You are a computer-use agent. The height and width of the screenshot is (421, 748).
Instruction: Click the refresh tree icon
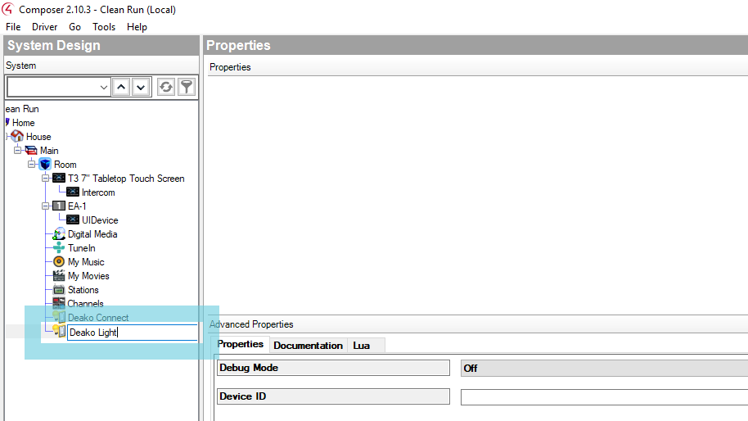(x=166, y=88)
